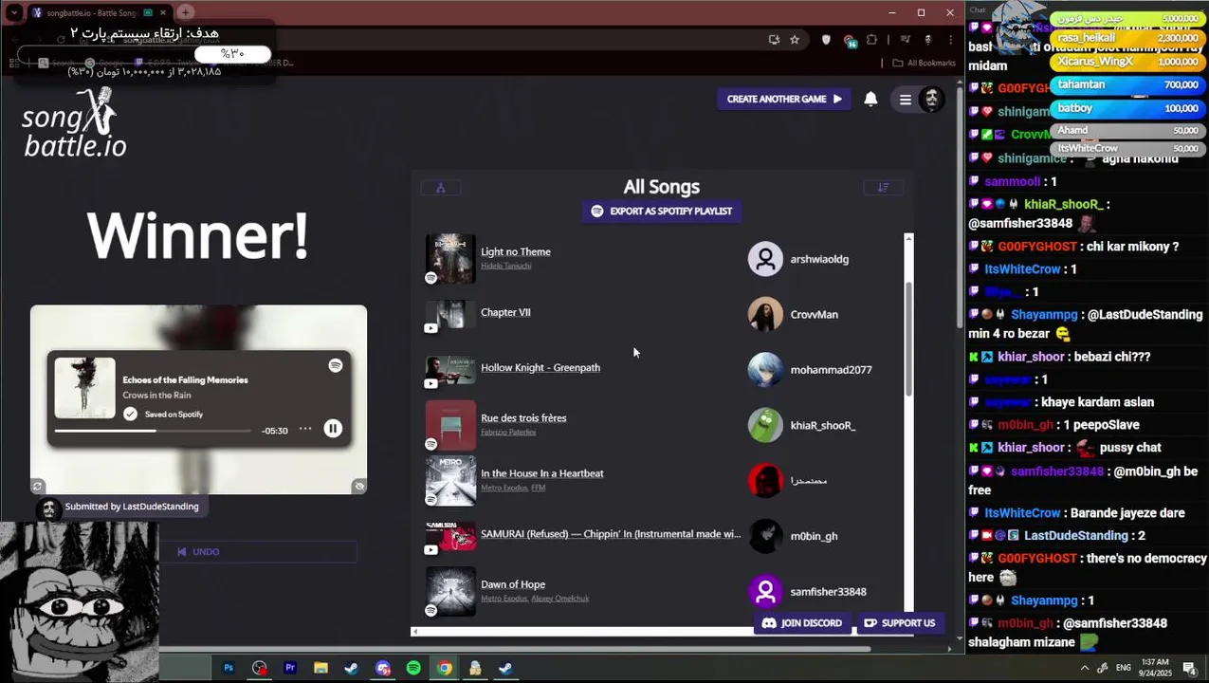Screen dimensions: 1209x683
Task: Open Alexey Omelchuk artist link
Action: point(560,599)
